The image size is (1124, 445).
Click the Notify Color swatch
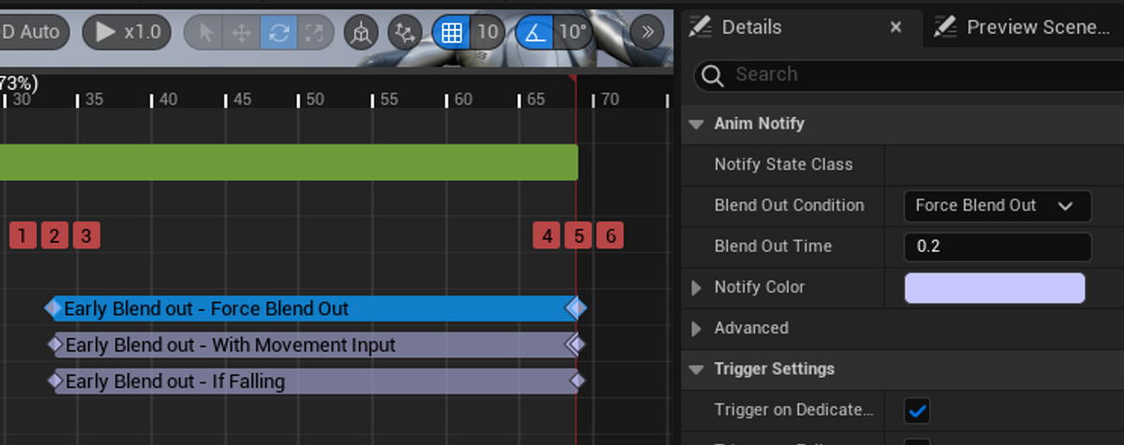tap(995, 288)
